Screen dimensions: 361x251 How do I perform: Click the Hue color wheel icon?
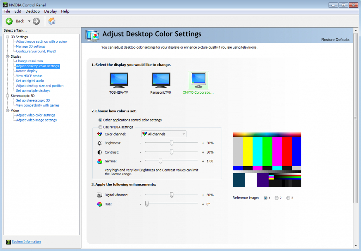99,204
